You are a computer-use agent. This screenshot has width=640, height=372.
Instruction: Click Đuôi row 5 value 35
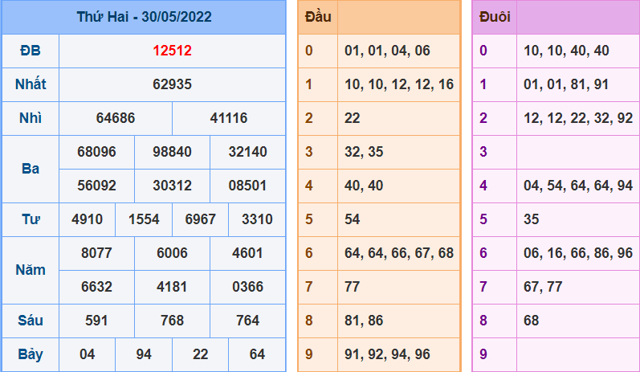[532, 219]
